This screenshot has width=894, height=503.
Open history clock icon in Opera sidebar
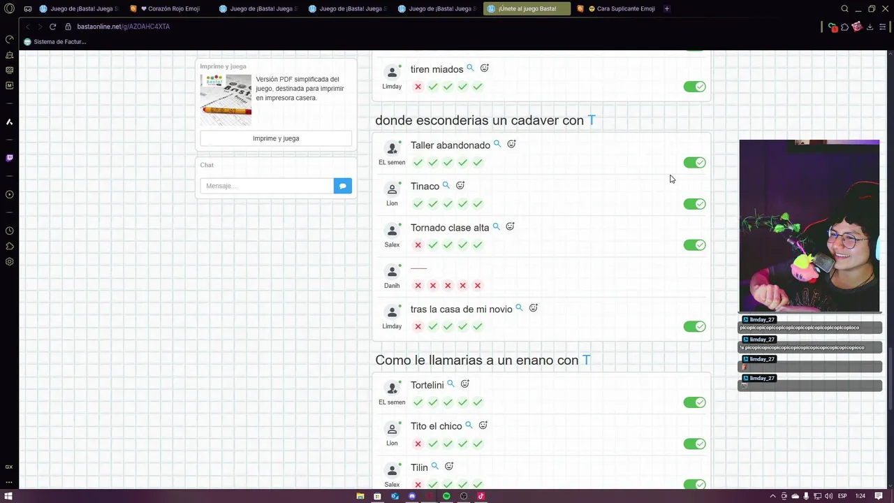click(9, 231)
